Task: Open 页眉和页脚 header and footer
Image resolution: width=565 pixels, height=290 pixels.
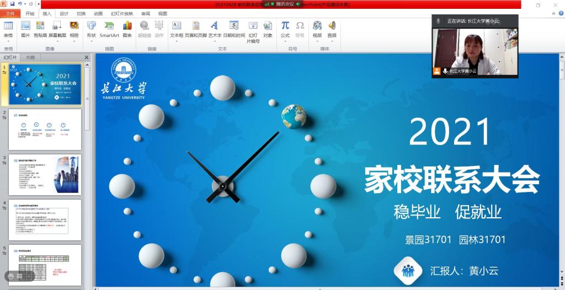Action: pos(196,29)
